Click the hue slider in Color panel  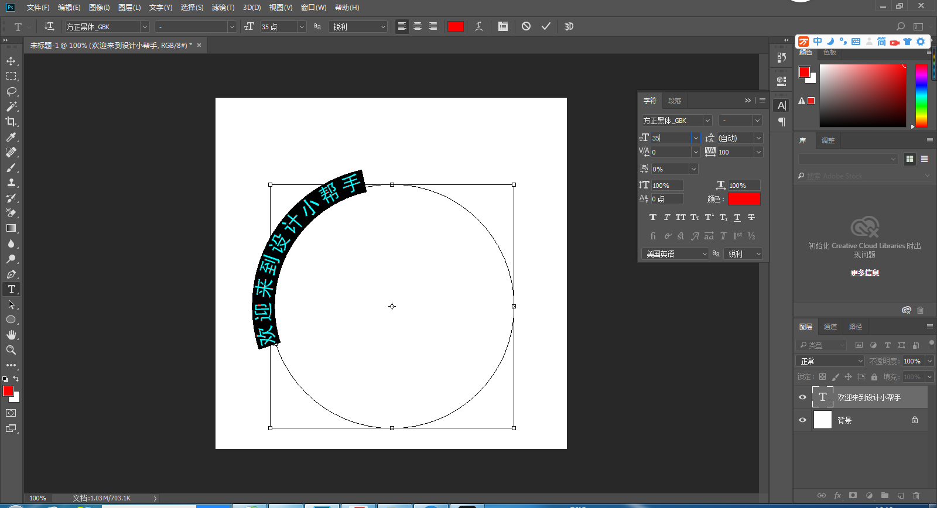(921, 95)
